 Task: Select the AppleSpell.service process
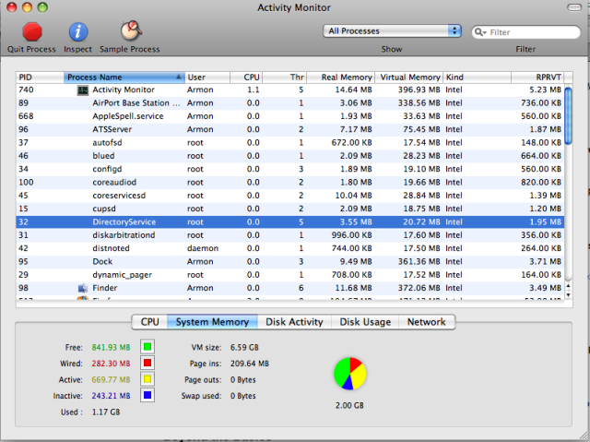[289, 116]
